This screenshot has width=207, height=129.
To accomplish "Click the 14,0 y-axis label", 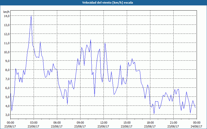I will (7, 16).
